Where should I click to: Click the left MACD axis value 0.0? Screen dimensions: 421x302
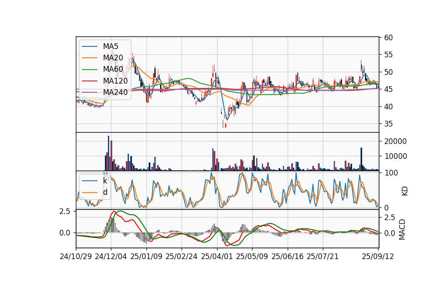tap(65, 233)
